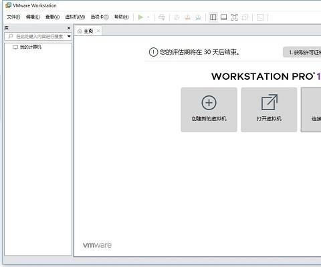The height and width of the screenshot is (267, 321).
Task: Toggle the thumbnail bar view icon
Action: point(223,17)
